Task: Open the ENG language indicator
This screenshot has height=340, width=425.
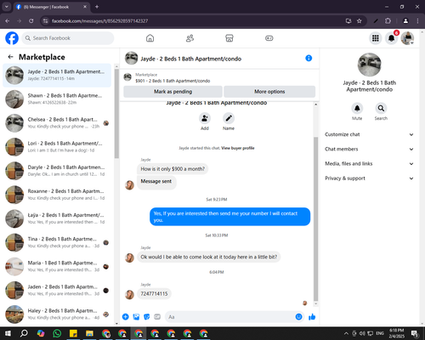Action: [x=380, y=333]
